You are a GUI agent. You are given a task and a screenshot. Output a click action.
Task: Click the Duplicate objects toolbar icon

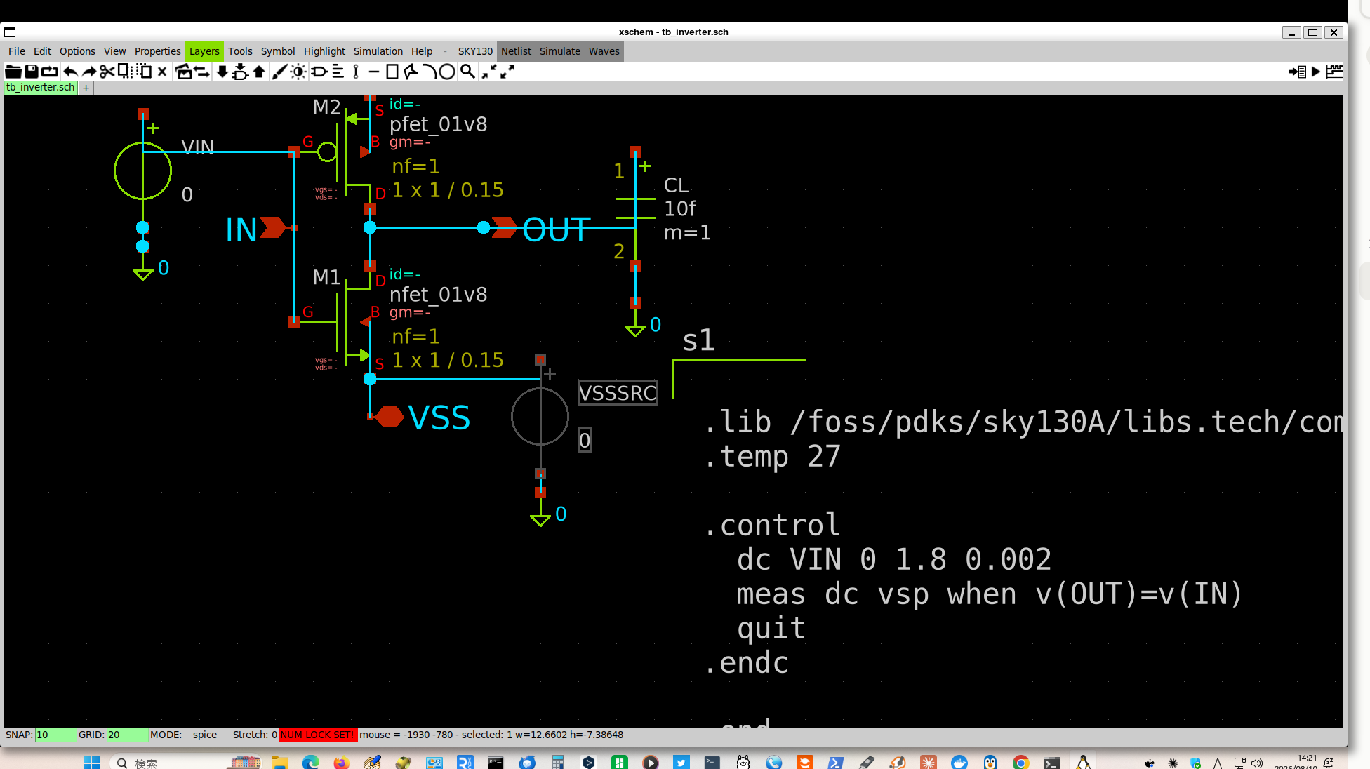pos(183,72)
